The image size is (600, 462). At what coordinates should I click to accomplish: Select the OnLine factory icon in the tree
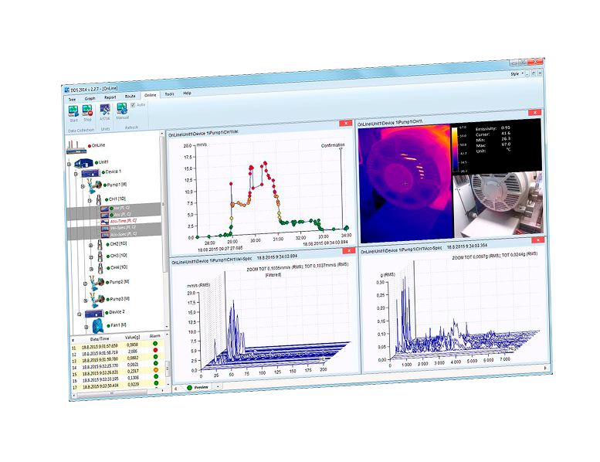[x=76, y=148]
